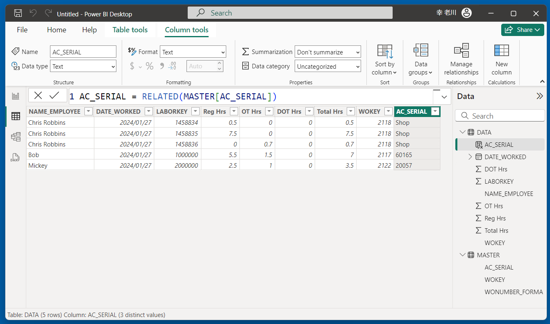Select WONUMBER_FORMA field under MASTER
The image size is (550, 324).
(514, 292)
